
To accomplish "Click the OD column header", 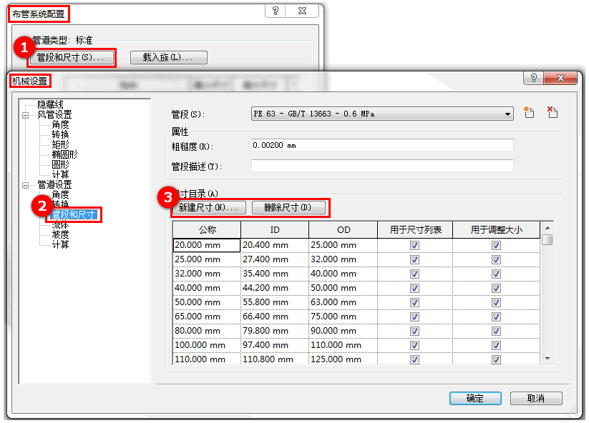I will 344,230.
